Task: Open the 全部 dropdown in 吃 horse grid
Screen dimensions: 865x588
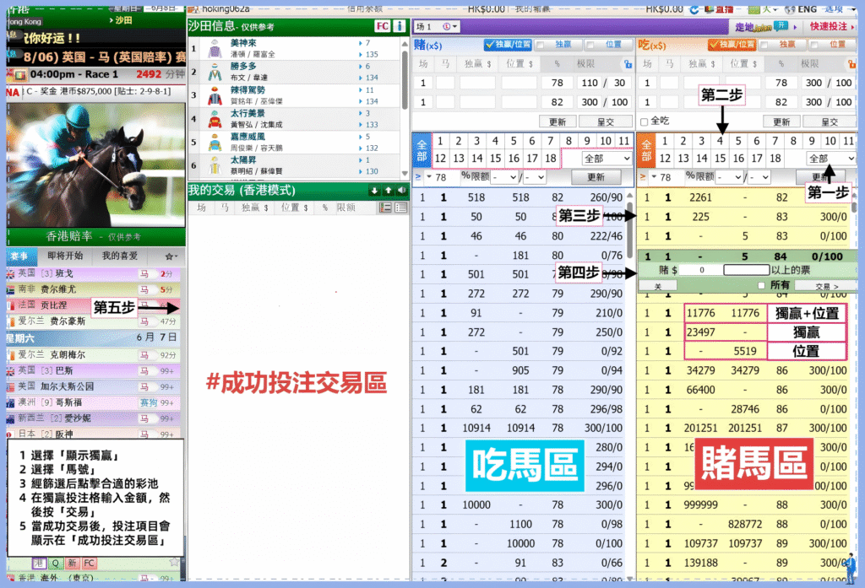Action: click(x=831, y=159)
